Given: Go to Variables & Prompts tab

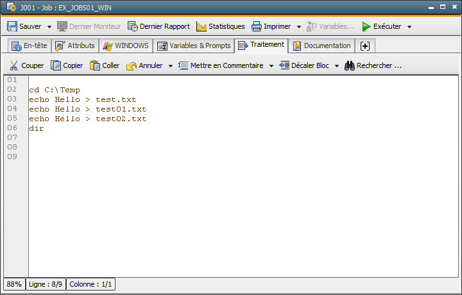Looking at the screenshot, I should tap(194, 46).
